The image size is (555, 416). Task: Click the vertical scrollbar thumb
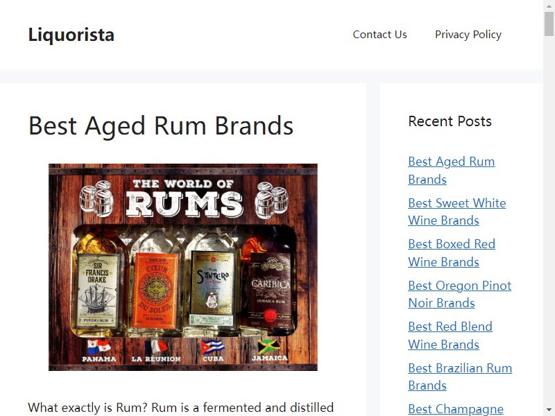click(x=549, y=24)
